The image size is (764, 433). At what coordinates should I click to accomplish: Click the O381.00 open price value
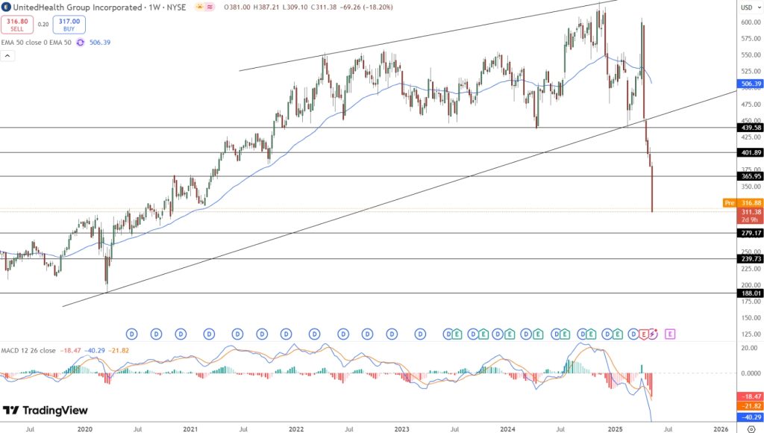[237, 7]
